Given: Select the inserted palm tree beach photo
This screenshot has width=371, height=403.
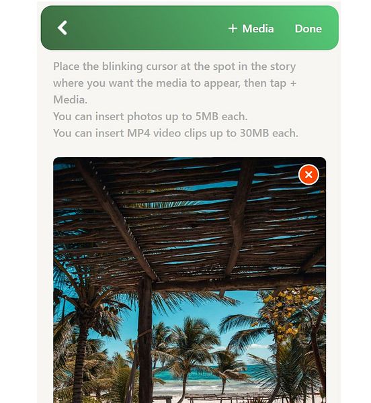Looking at the screenshot, I should pyautogui.click(x=190, y=280).
